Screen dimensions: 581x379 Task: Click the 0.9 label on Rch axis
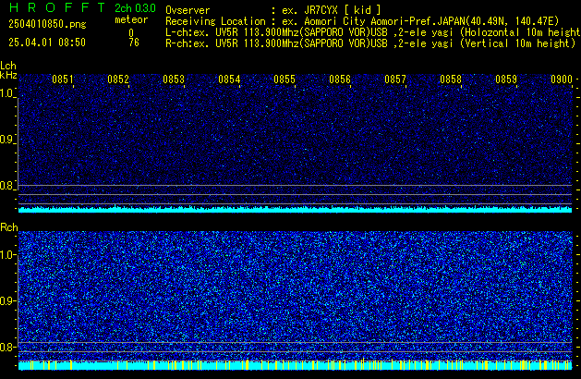click(x=6, y=300)
